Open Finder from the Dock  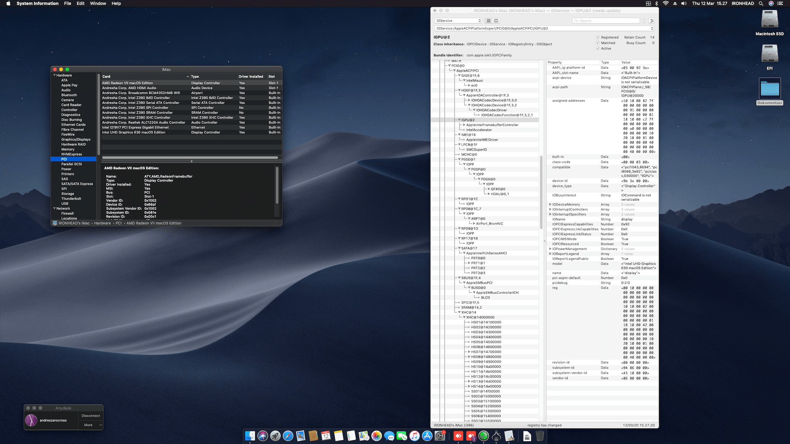coord(250,436)
